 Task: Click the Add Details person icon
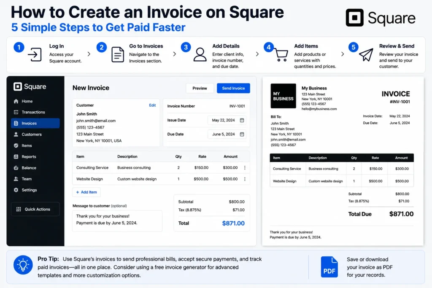click(x=200, y=54)
